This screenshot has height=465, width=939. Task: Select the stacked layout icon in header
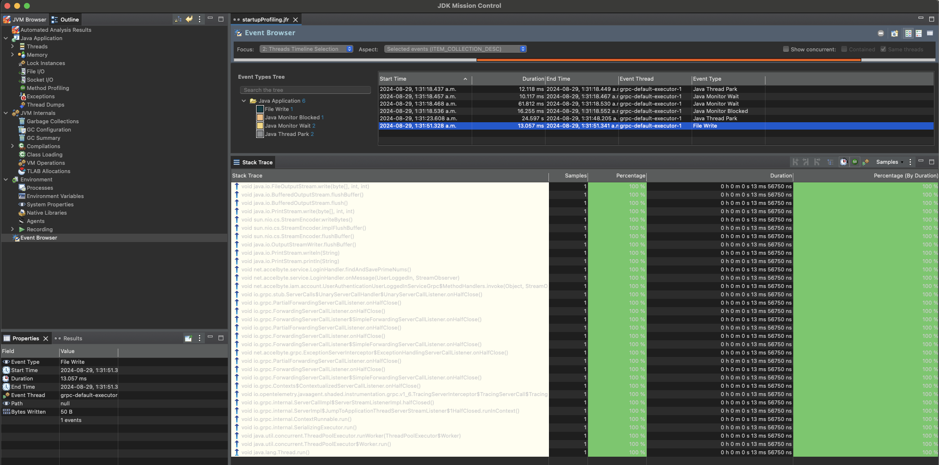pyautogui.click(x=919, y=33)
